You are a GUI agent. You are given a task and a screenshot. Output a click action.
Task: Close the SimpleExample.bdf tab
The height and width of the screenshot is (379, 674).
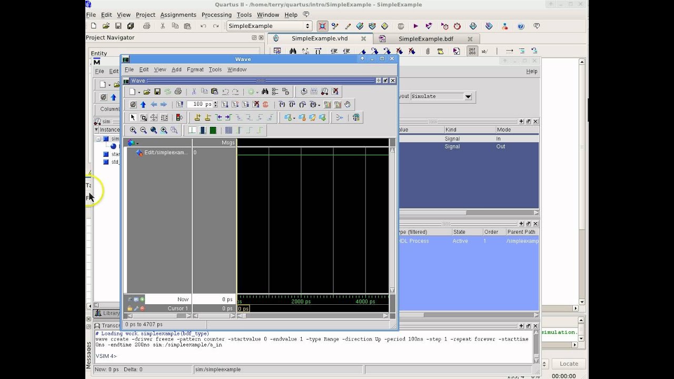[470, 38]
